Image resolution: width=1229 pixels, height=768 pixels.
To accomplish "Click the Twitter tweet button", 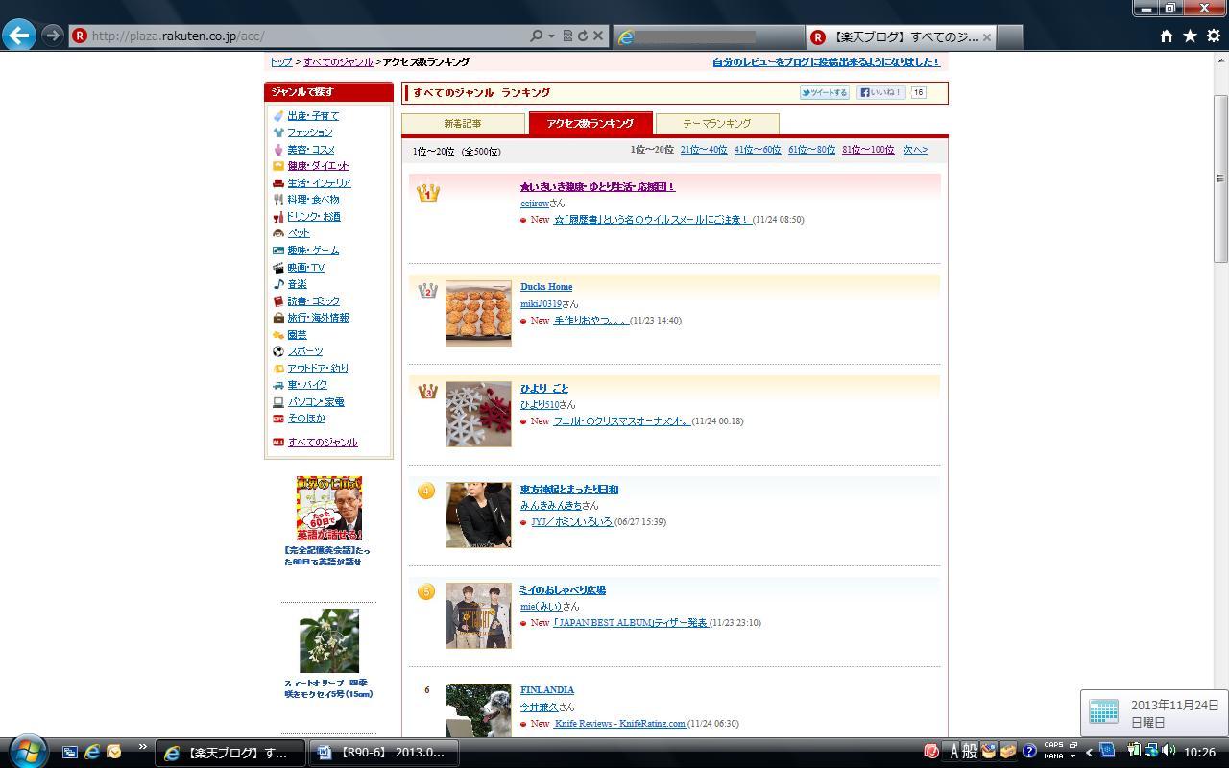I will tap(825, 93).
